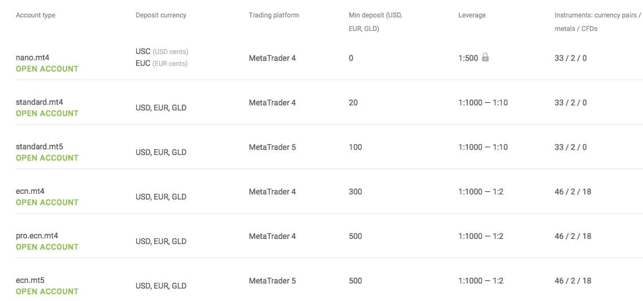Click the Leverage column header
Viewport: 643px width, 301px height.
coord(472,16)
